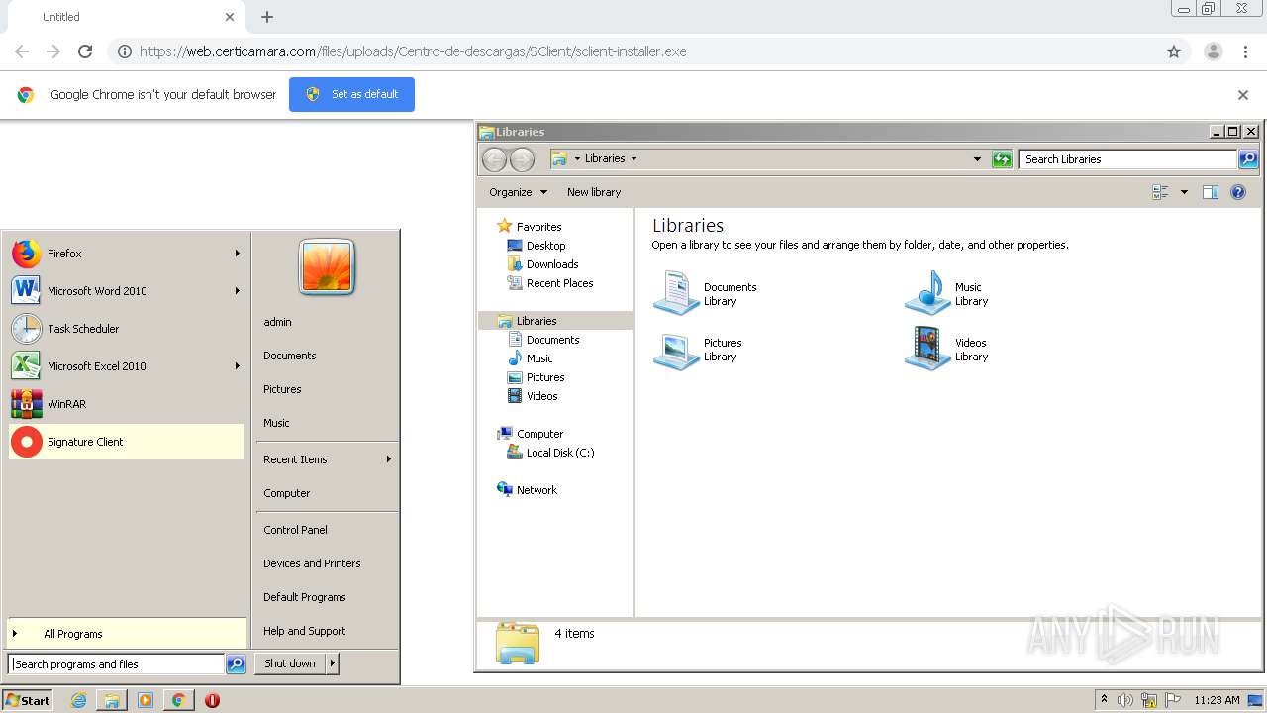
Task: Launch Microsoft Excel 2010 from Start menu
Action: (127, 366)
